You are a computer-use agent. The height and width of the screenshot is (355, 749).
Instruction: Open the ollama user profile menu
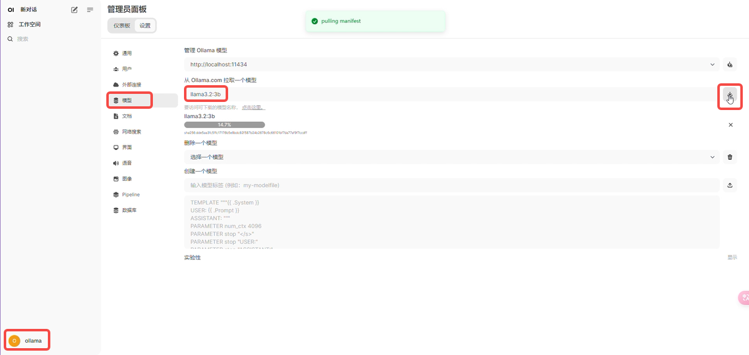coord(27,341)
